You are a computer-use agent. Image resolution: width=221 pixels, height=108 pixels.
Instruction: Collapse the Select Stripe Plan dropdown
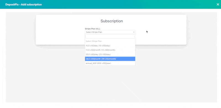point(110,32)
